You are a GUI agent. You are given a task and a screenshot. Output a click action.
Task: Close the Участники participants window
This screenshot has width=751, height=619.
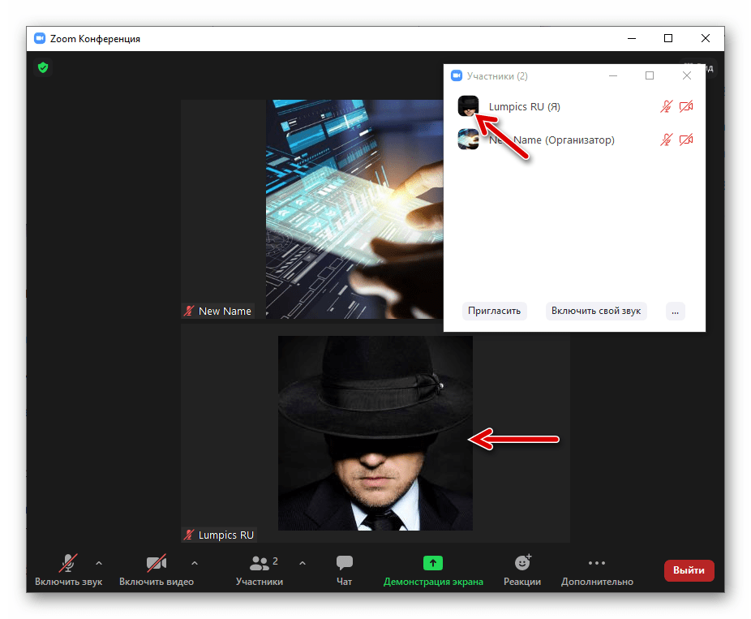[686, 75]
